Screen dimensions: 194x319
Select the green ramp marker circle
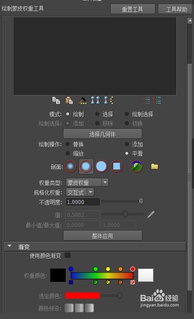[x=96, y=269]
